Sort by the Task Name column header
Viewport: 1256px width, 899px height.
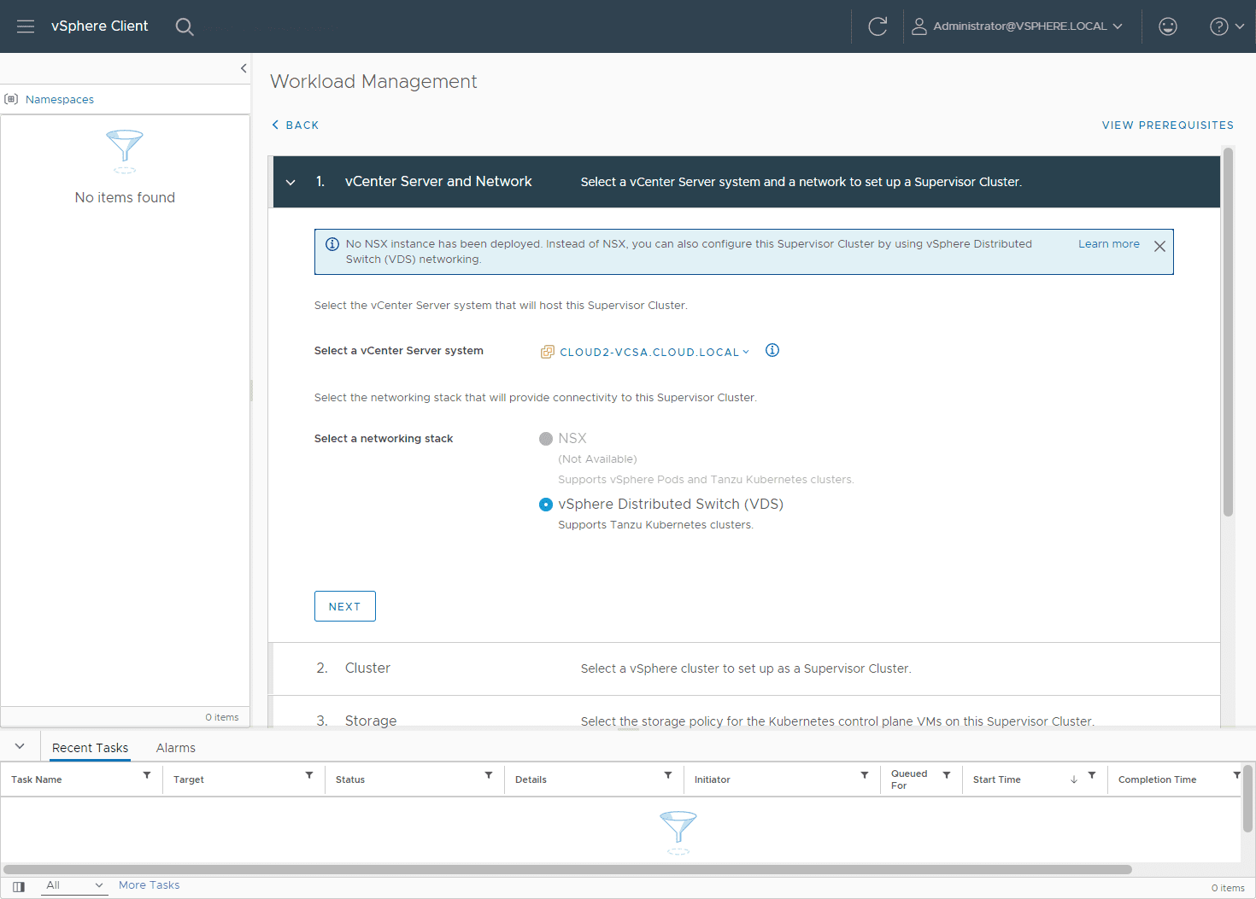click(x=37, y=779)
